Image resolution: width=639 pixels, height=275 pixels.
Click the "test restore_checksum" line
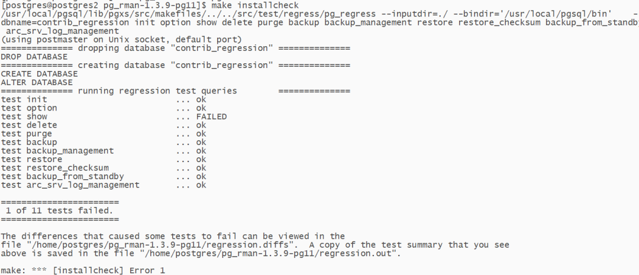tap(55, 168)
